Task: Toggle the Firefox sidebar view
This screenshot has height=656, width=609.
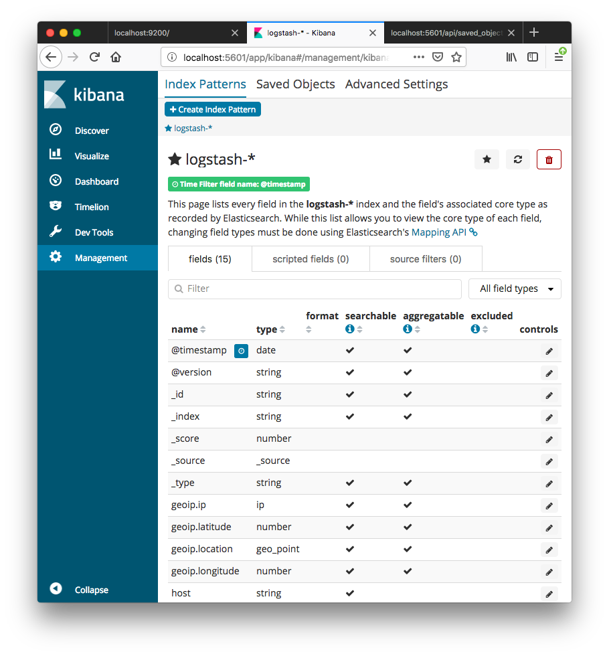Action: (x=533, y=57)
